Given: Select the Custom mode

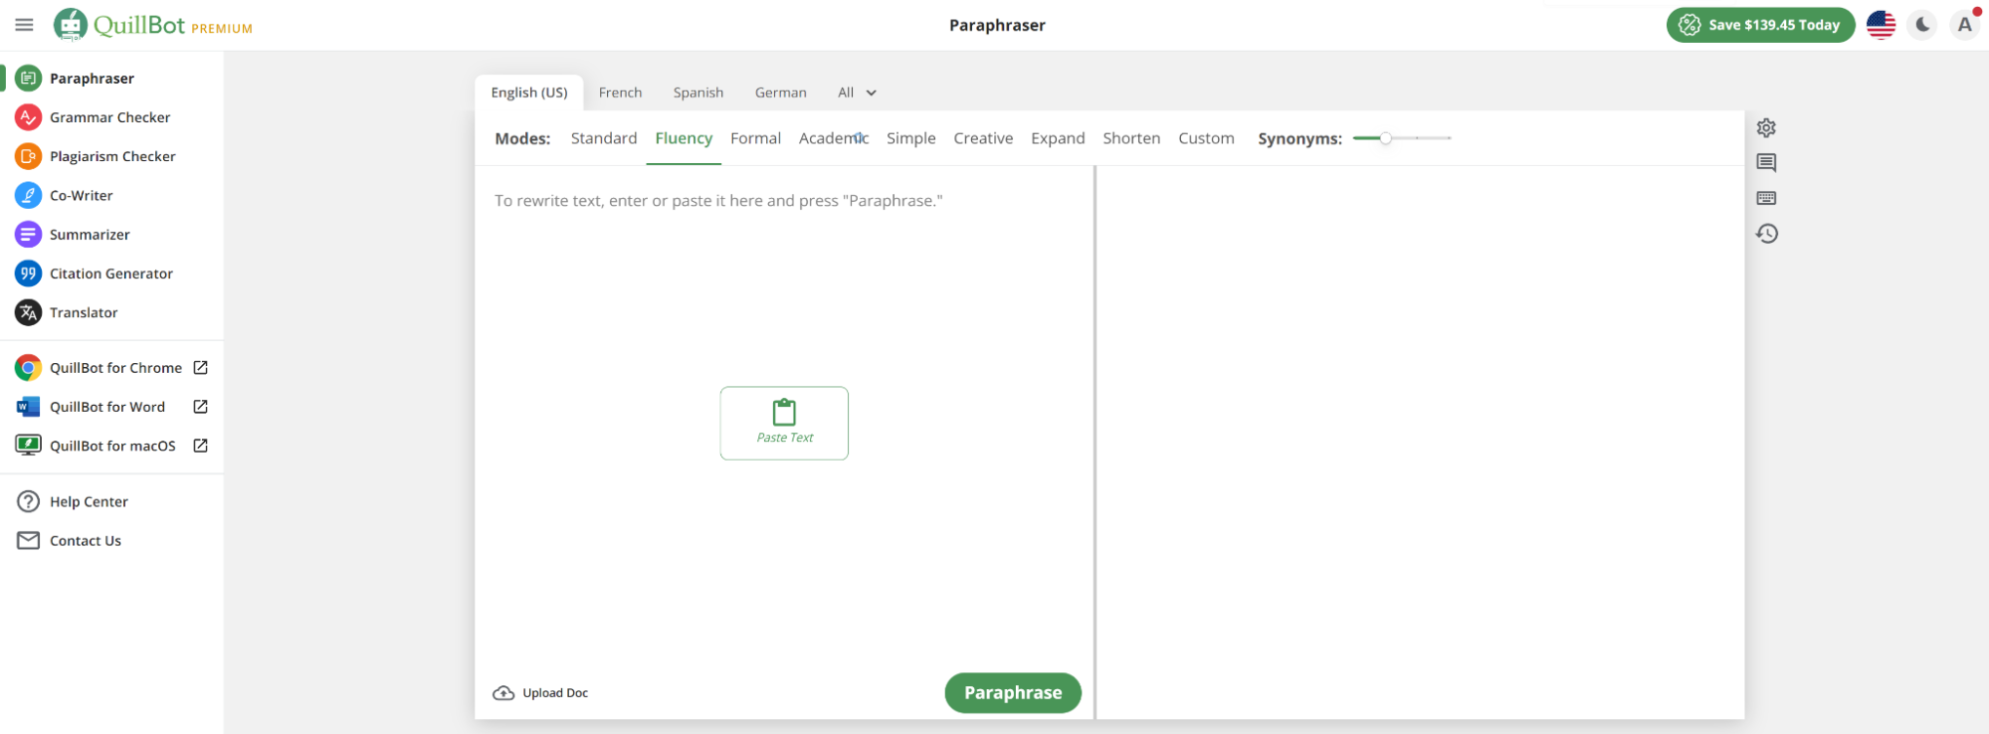Looking at the screenshot, I should pyautogui.click(x=1206, y=138).
